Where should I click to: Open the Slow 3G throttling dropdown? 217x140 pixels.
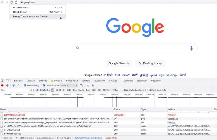tap(69, 85)
